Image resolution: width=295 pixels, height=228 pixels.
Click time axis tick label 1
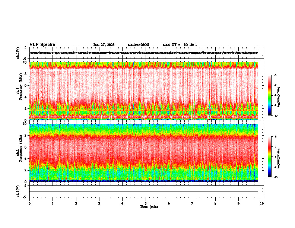(x=53, y=203)
